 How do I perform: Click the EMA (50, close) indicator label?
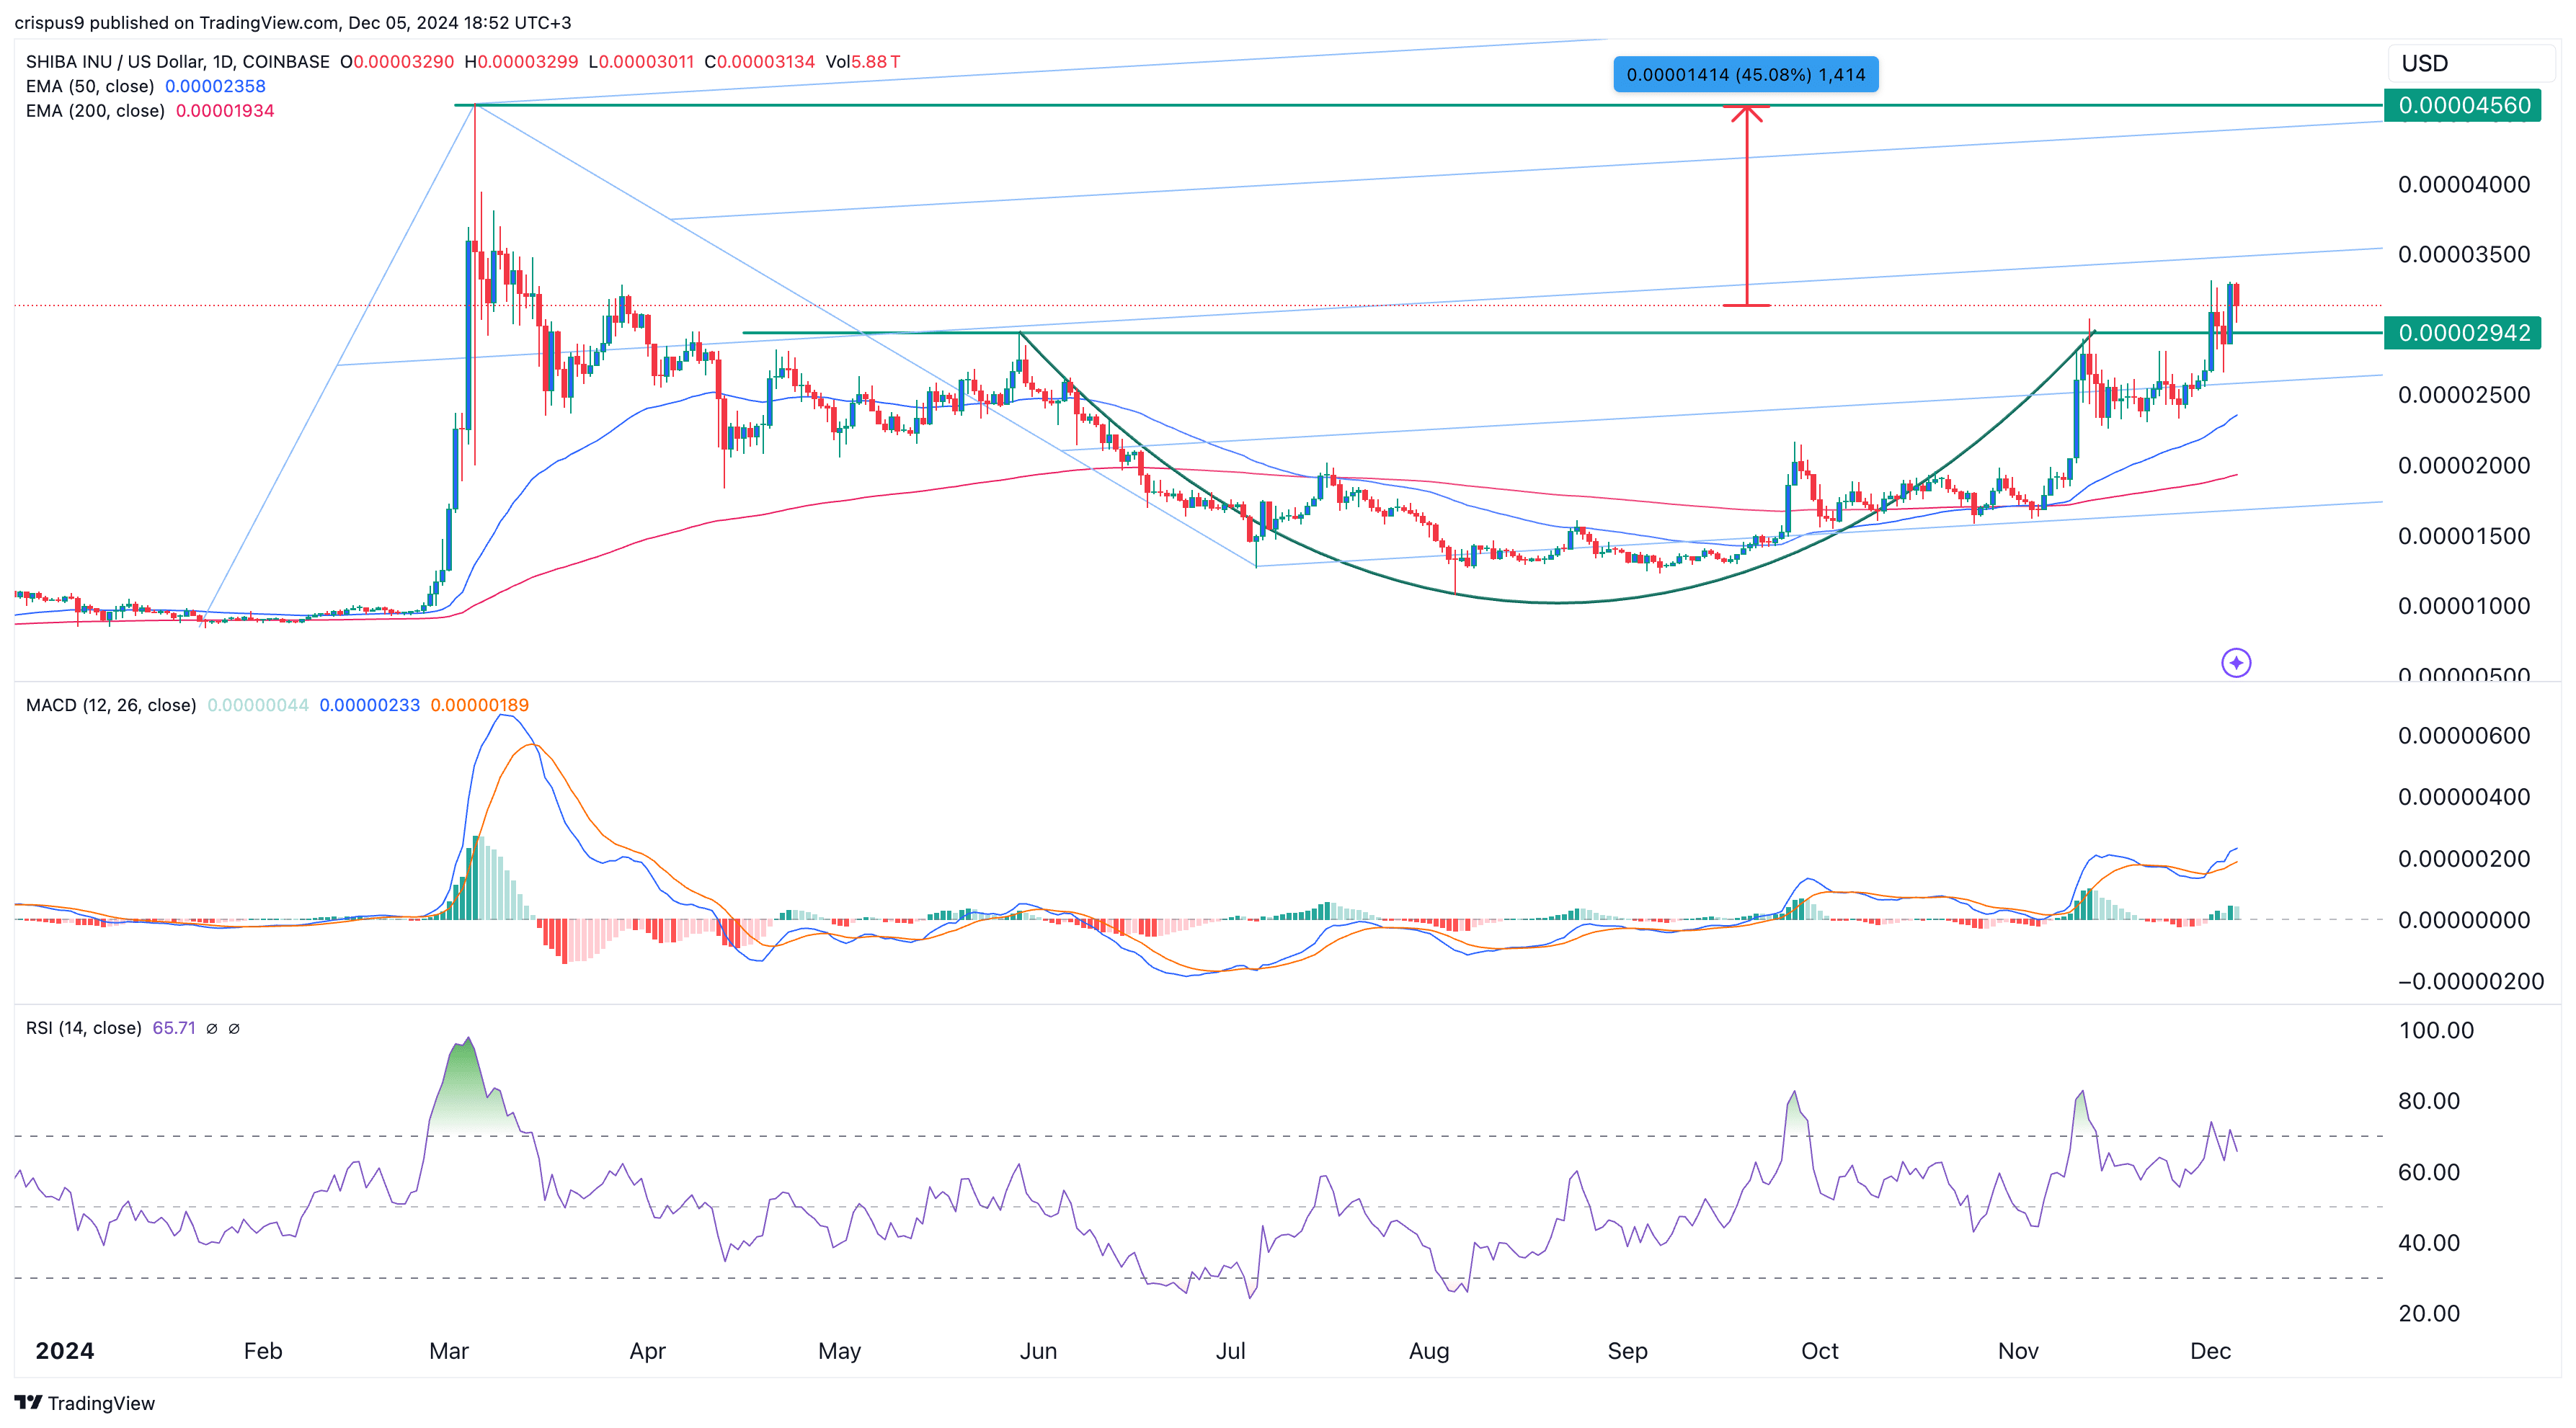tap(90, 86)
